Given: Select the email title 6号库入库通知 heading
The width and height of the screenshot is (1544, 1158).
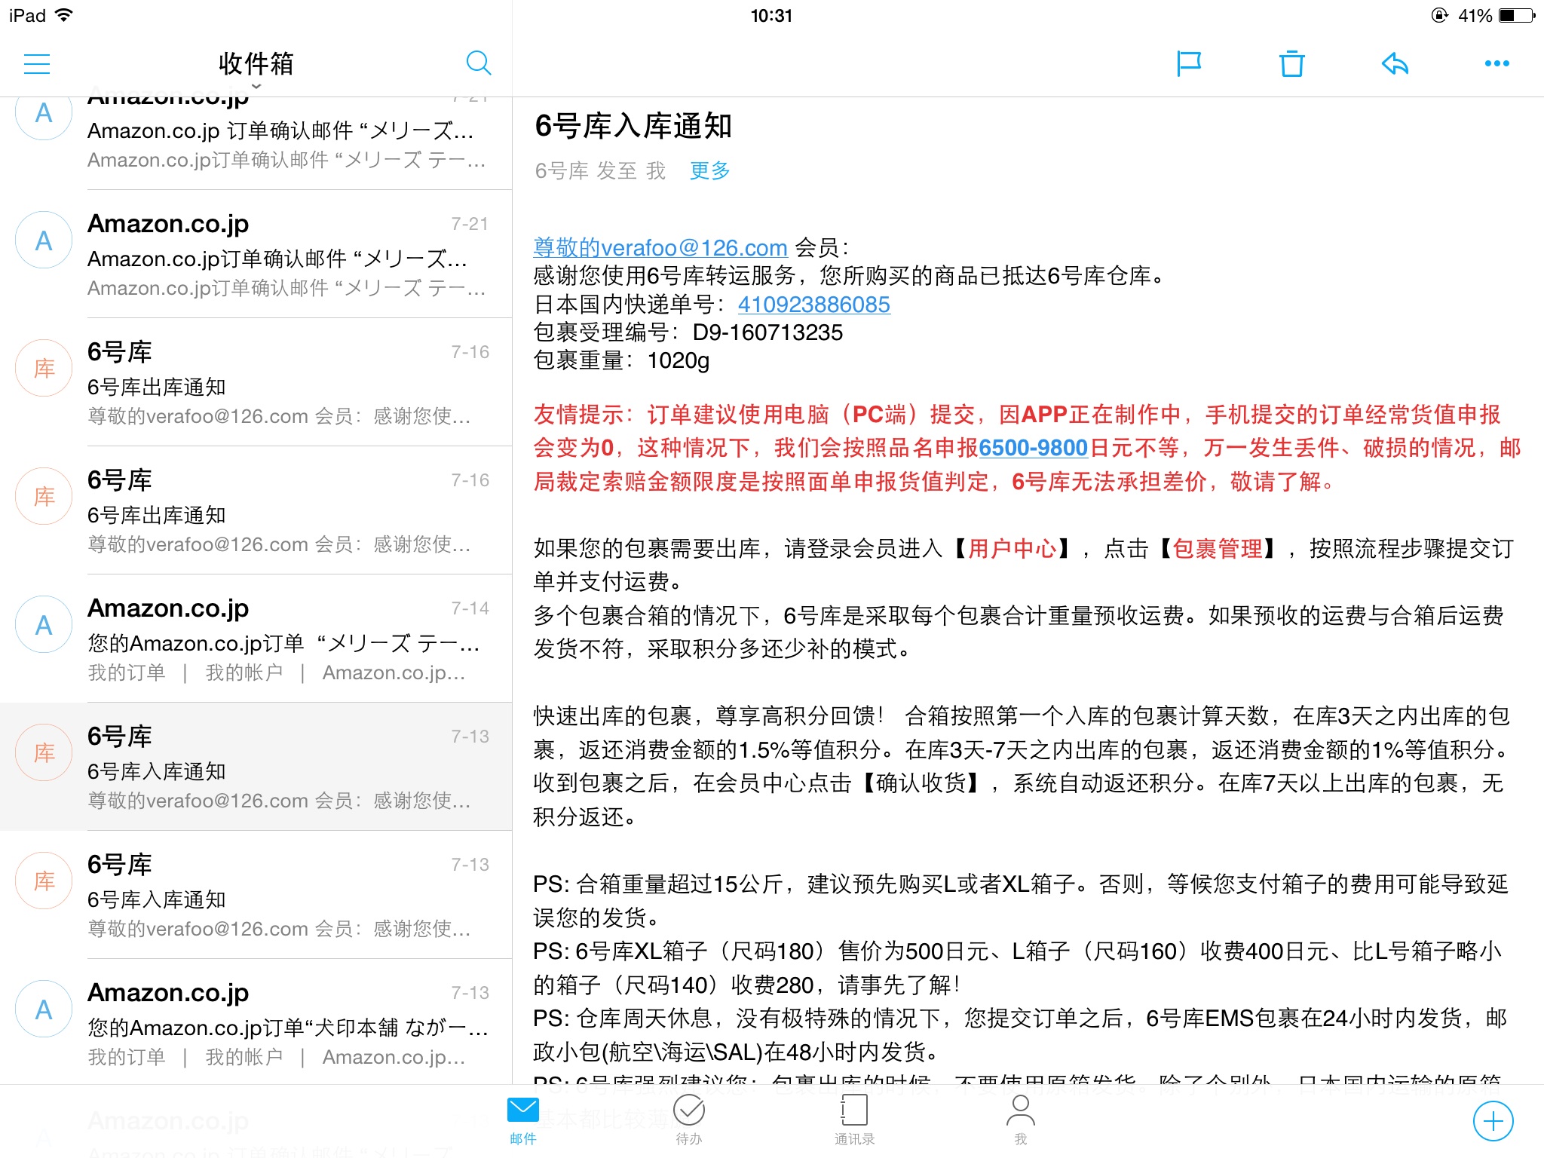Looking at the screenshot, I should pyautogui.click(x=633, y=126).
